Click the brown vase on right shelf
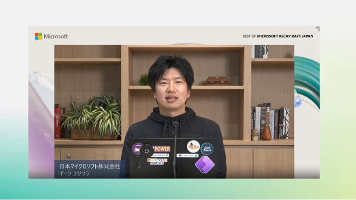Screen dimensions: 356x200 [x=266, y=133]
